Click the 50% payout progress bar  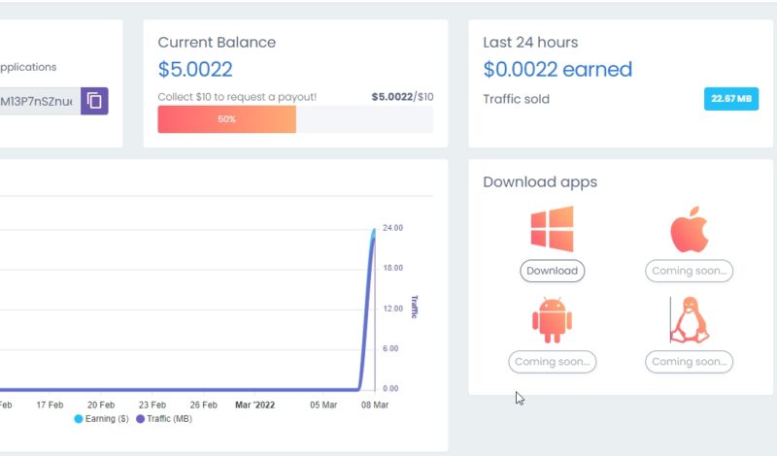[x=226, y=119]
